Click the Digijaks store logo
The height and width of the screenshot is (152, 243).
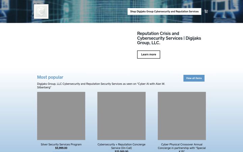click(x=41, y=11)
